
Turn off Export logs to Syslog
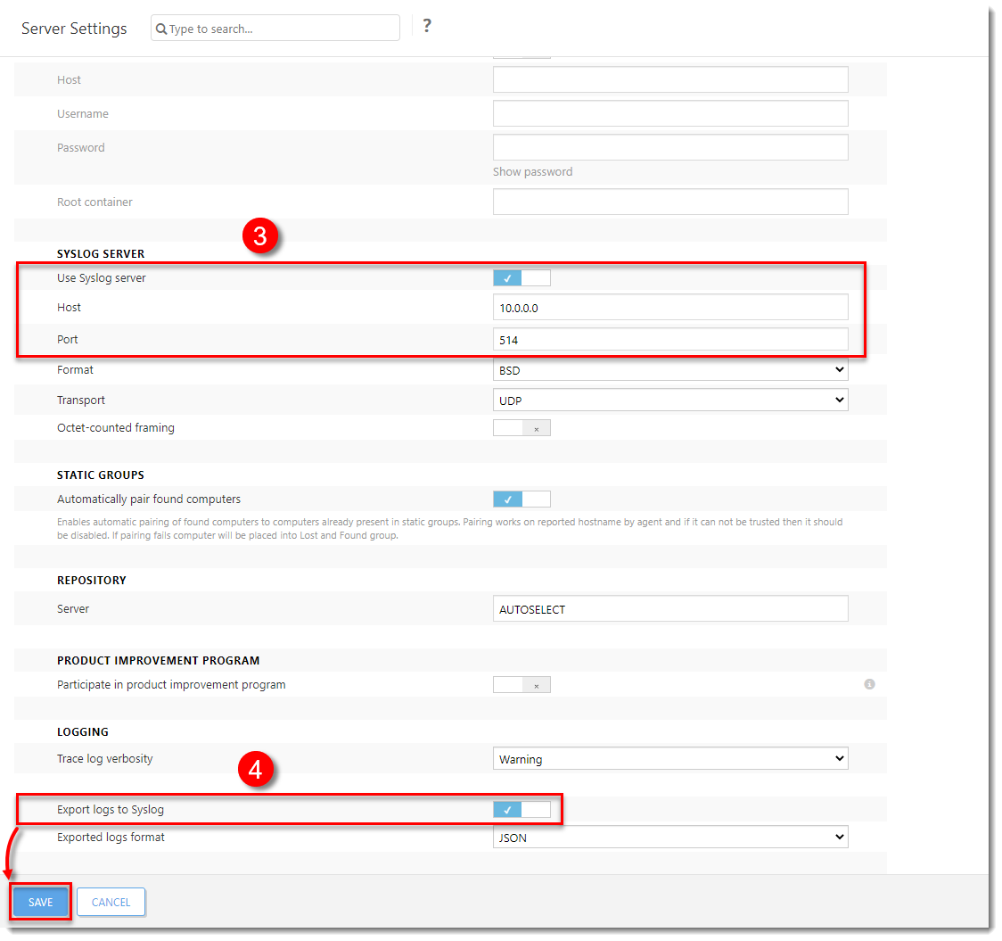pyautogui.click(x=522, y=809)
